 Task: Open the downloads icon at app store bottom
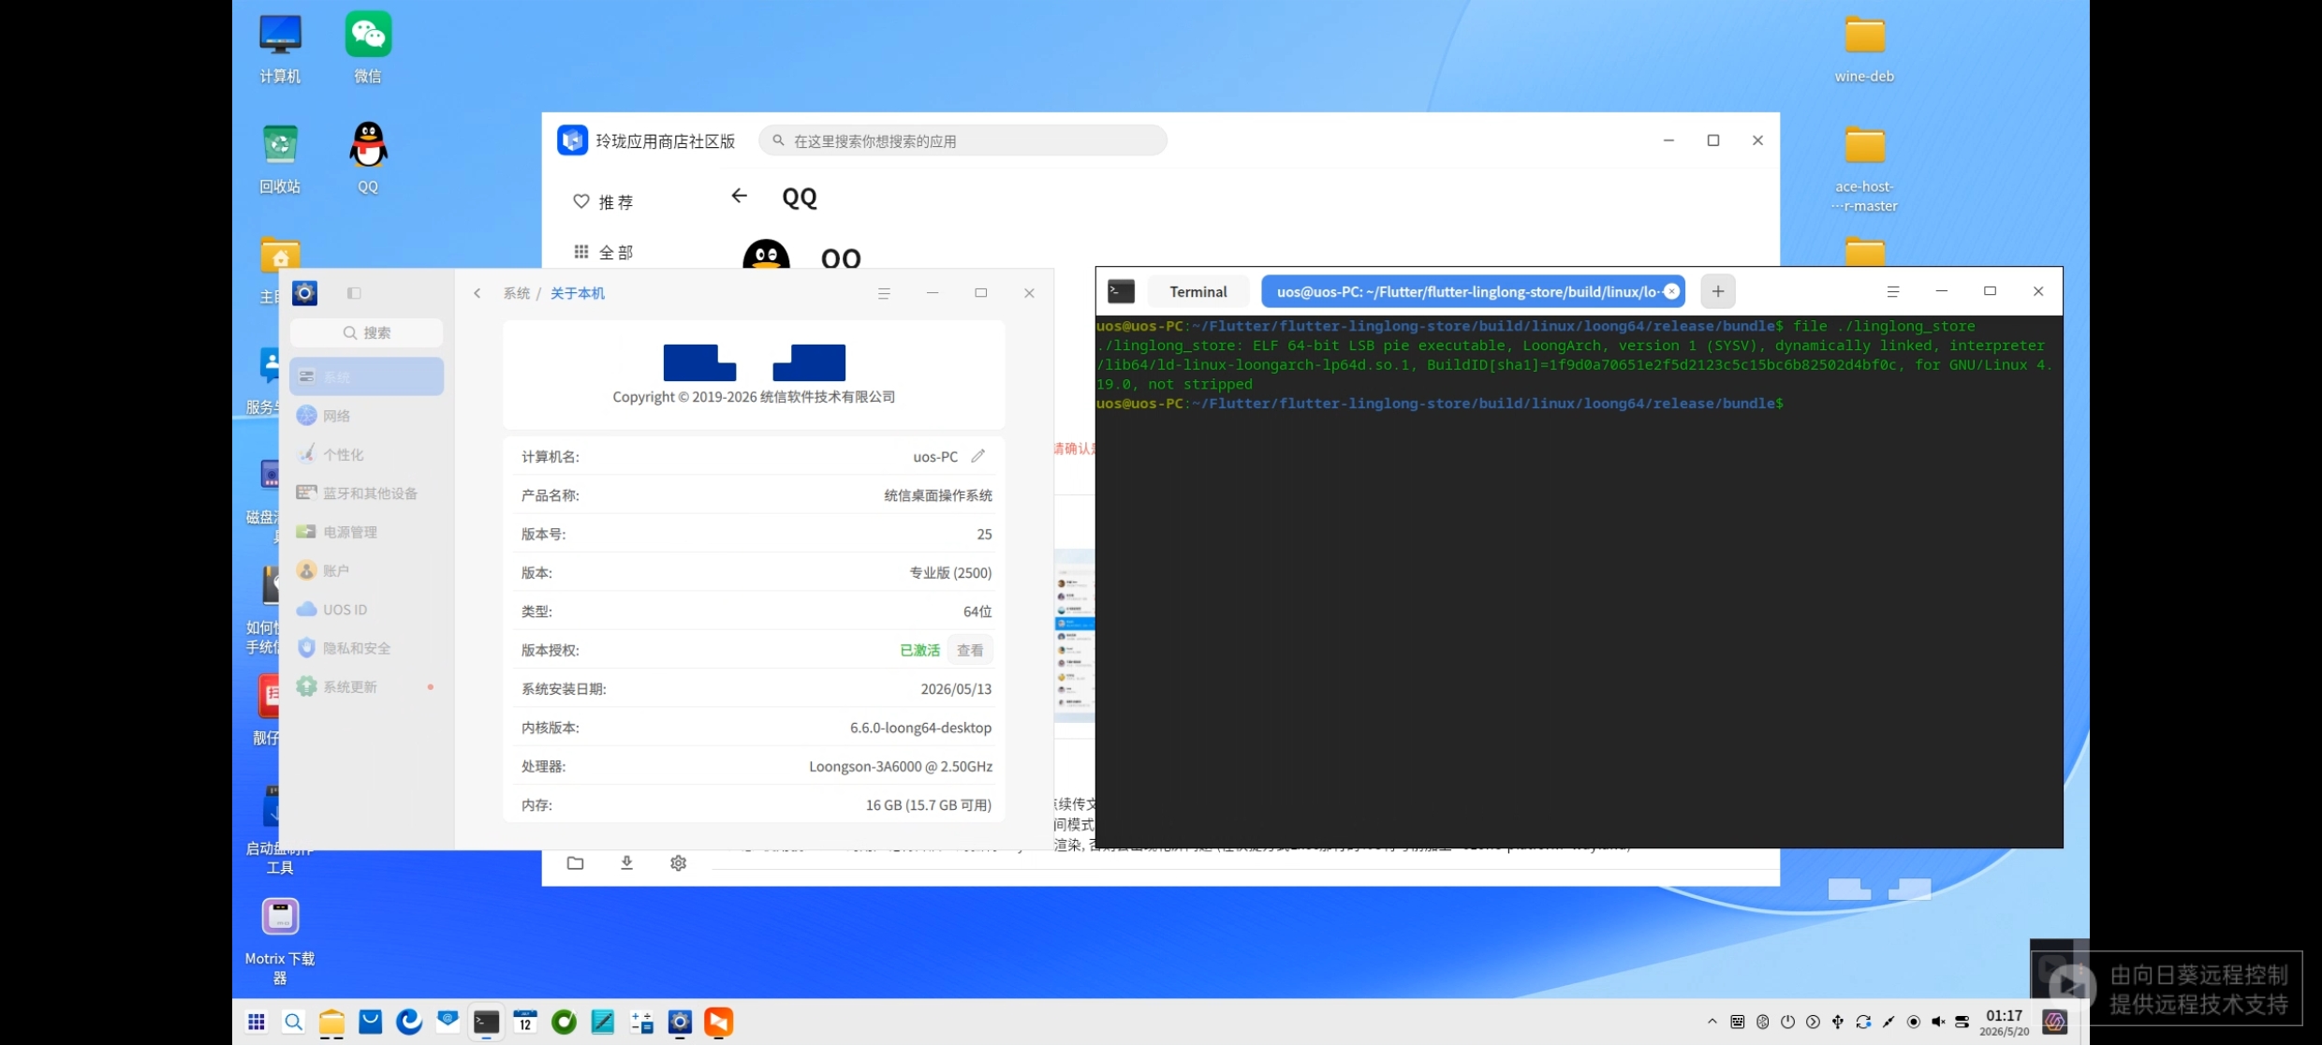[x=626, y=863]
